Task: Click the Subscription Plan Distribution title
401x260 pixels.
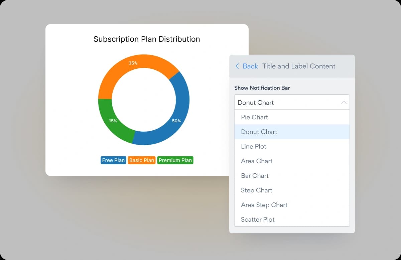Action: [x=147, y=39]
